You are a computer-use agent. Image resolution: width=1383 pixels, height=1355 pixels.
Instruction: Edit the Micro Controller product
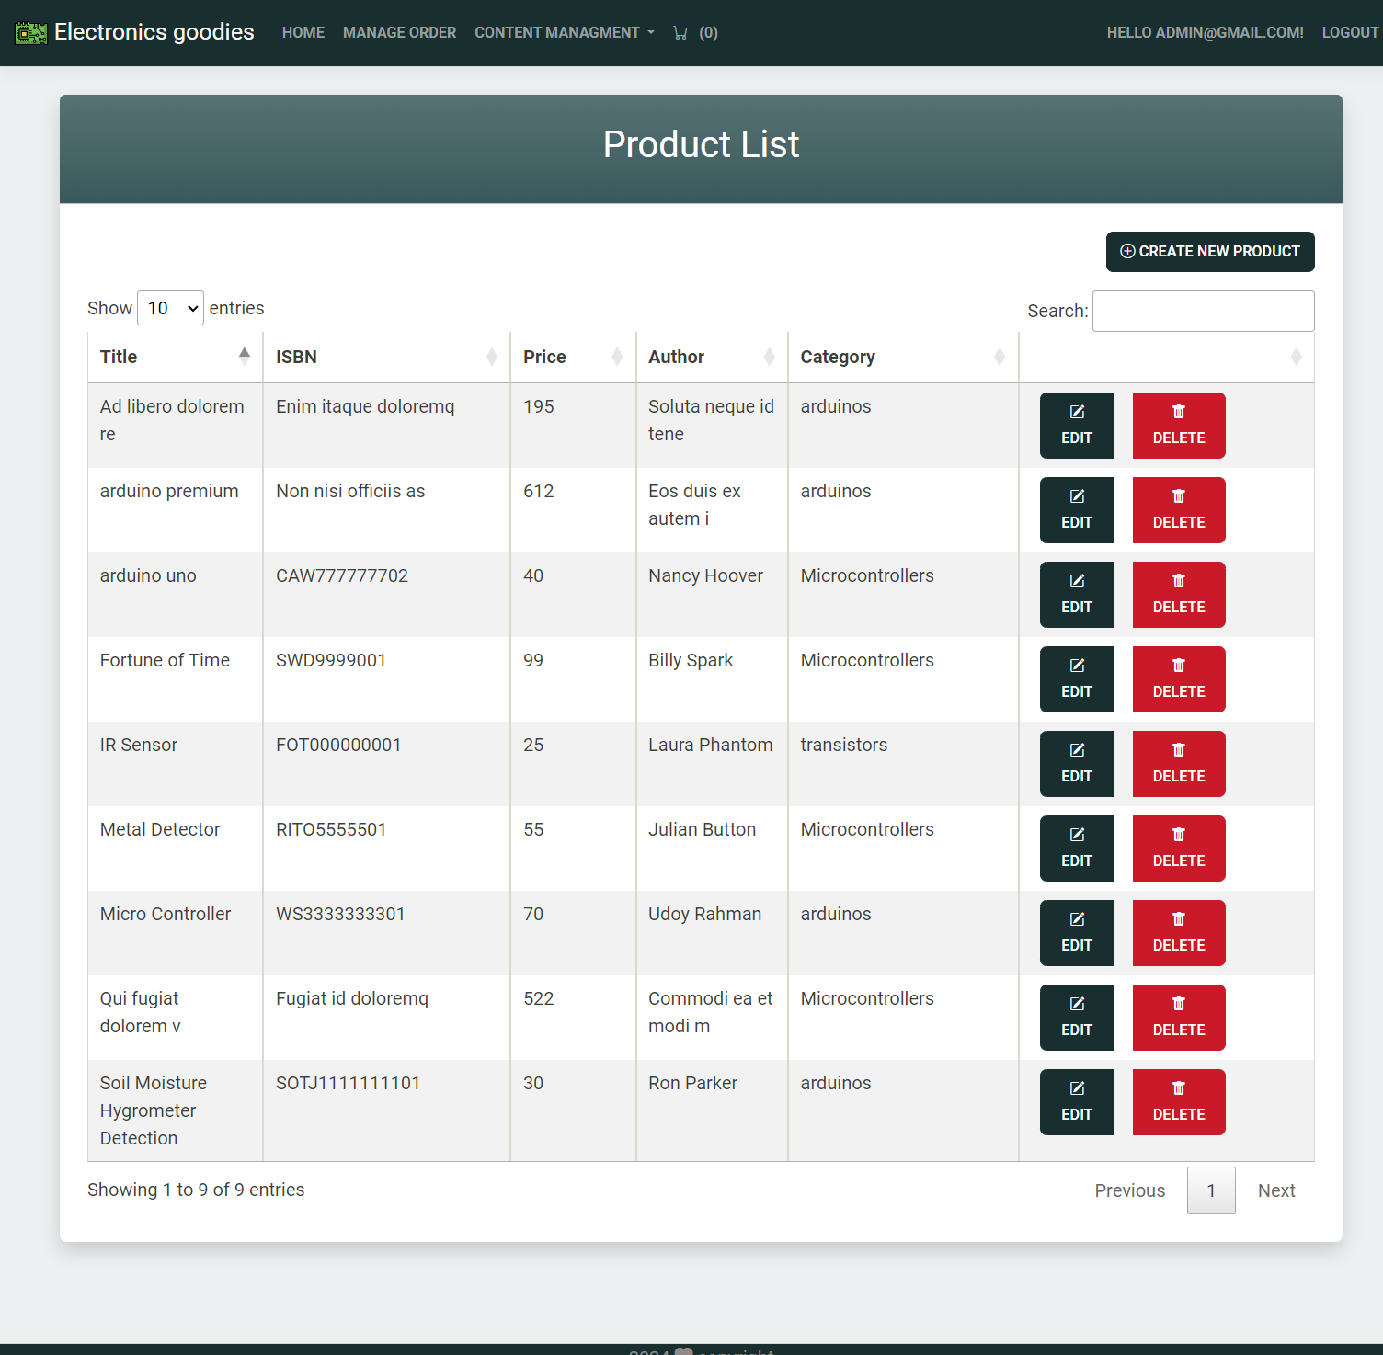pos(1077,933)
